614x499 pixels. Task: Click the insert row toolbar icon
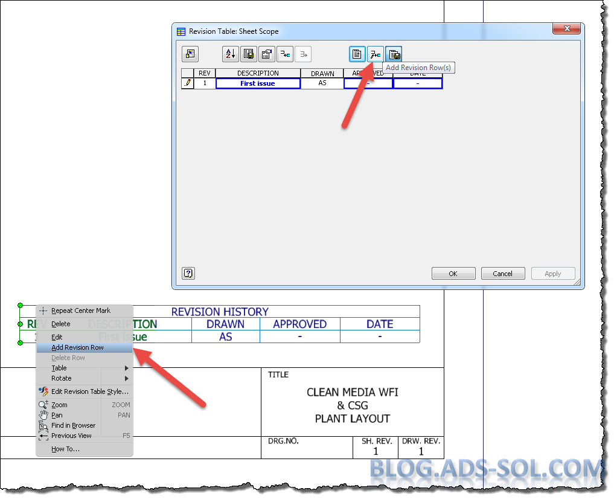[x=284, y=54]
